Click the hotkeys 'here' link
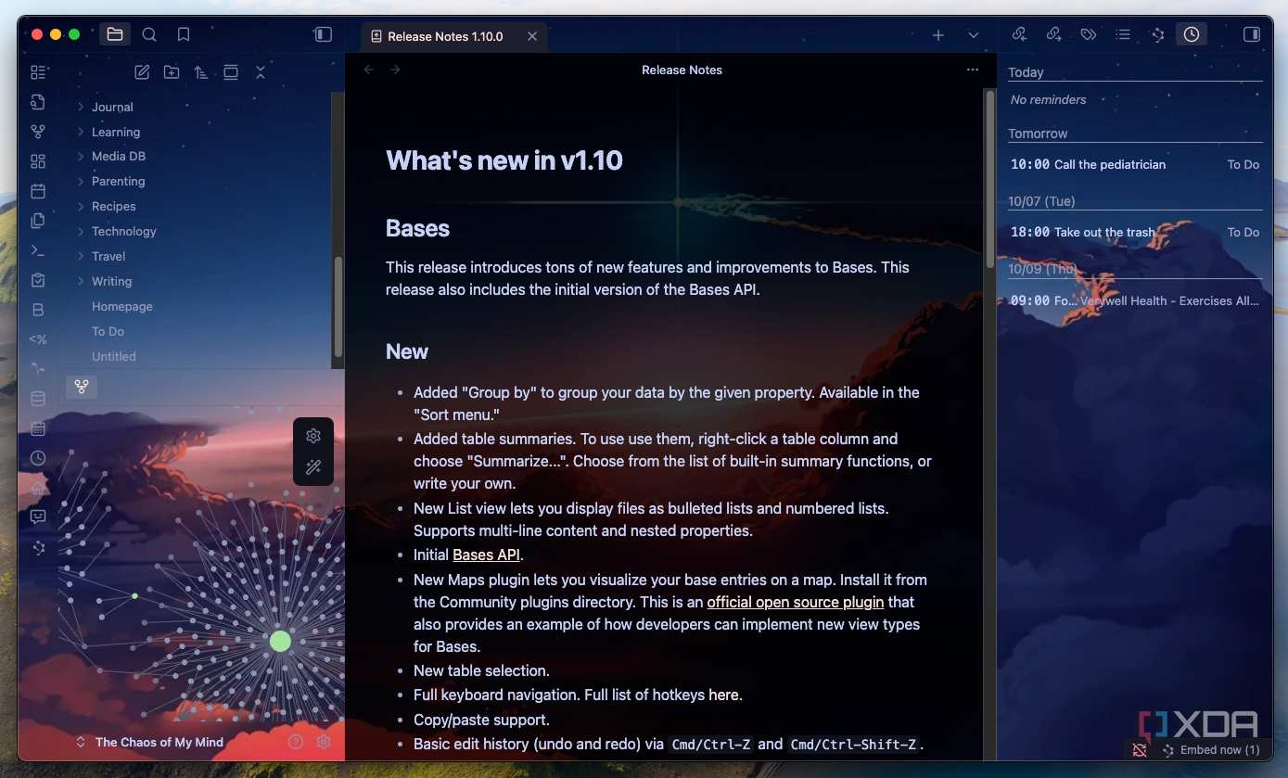Viewport: 1288px width, 778px height. pyautogui.click(x=723, y=695)
